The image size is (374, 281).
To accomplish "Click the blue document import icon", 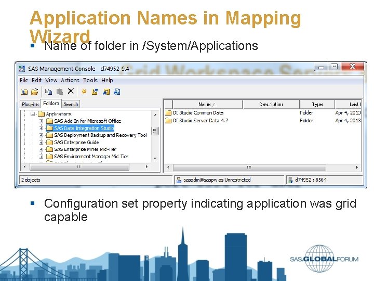I will pos(117,92).
